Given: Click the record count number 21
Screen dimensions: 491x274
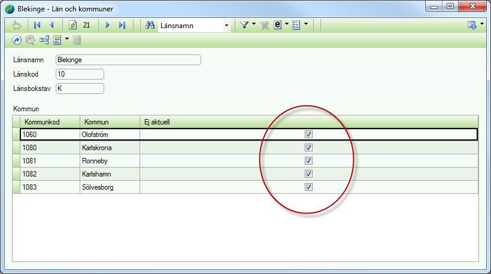Looking at the screenshot, I should pos(86,25).
